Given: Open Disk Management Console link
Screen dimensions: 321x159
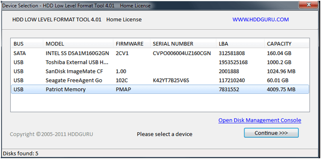Looking at the screenshot, I should [260, 120].
